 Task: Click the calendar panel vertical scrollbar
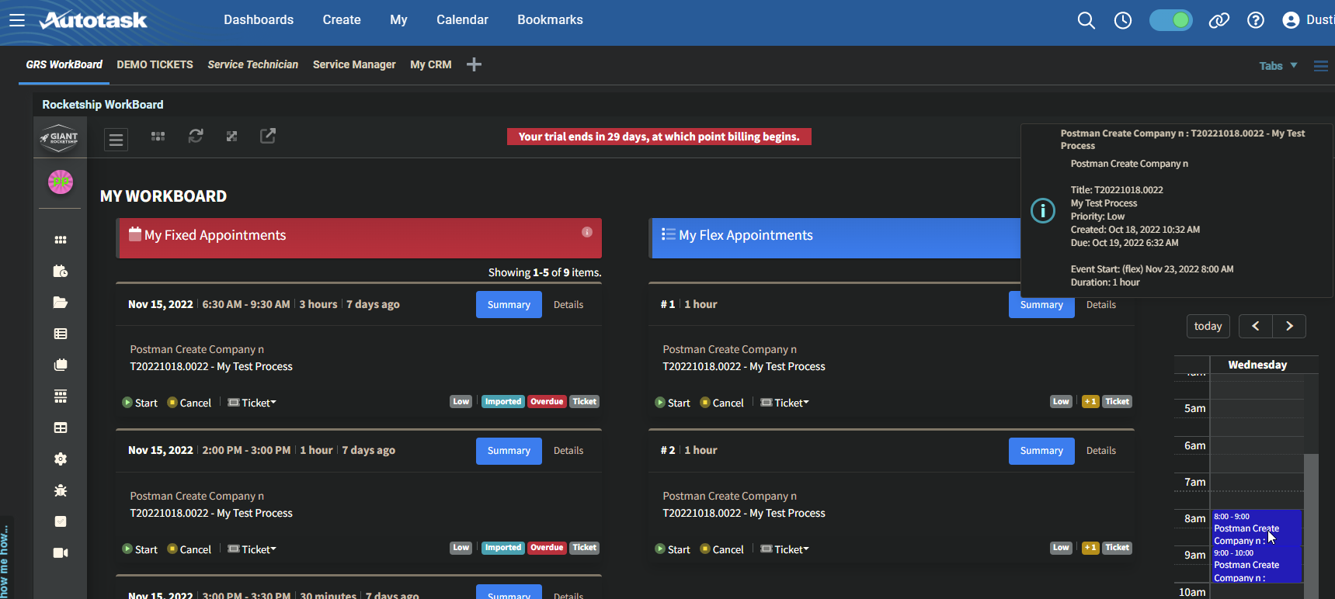(1311, 526)
